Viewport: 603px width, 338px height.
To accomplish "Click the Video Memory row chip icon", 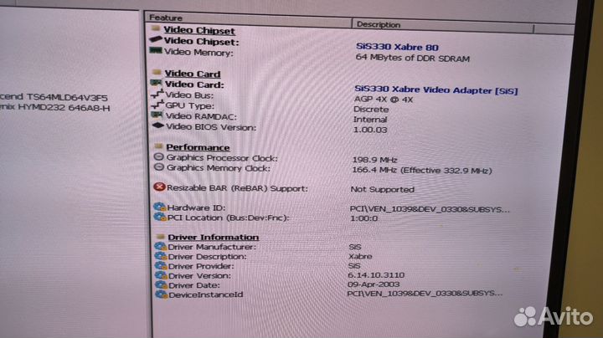I will tap(155, 51).
